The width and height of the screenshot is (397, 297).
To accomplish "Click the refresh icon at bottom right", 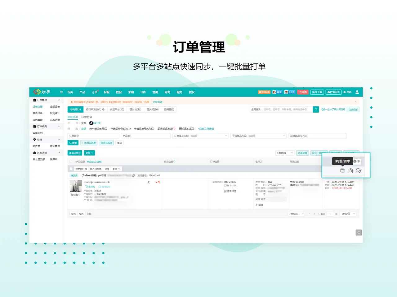I will click(x=359, y=232).
